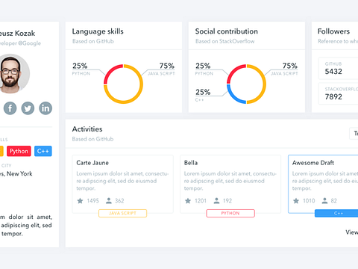
Task: Open the Facebook profile icon
Action: (10, 108)
